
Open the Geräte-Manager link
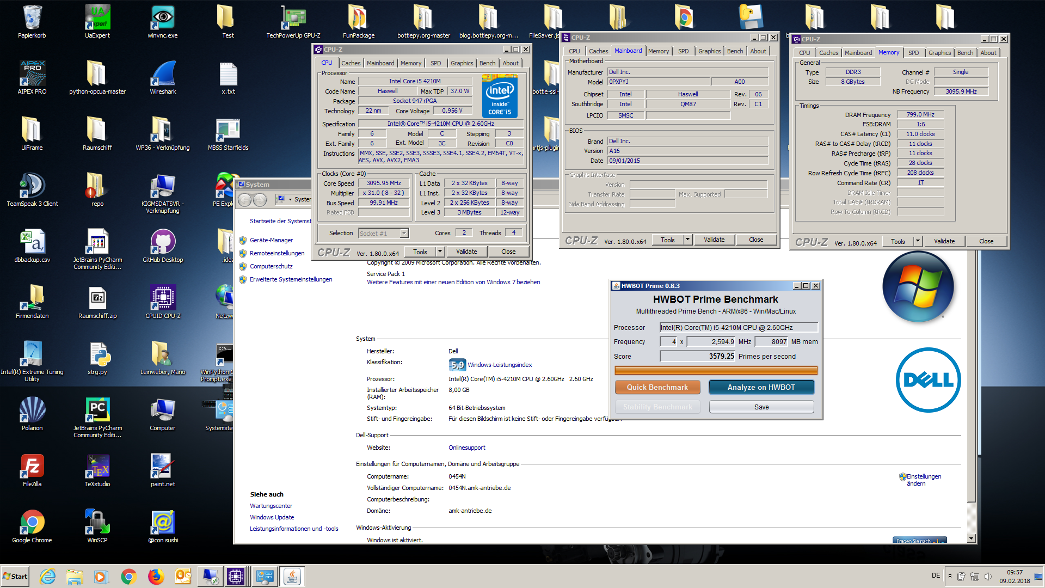[271, 240]
